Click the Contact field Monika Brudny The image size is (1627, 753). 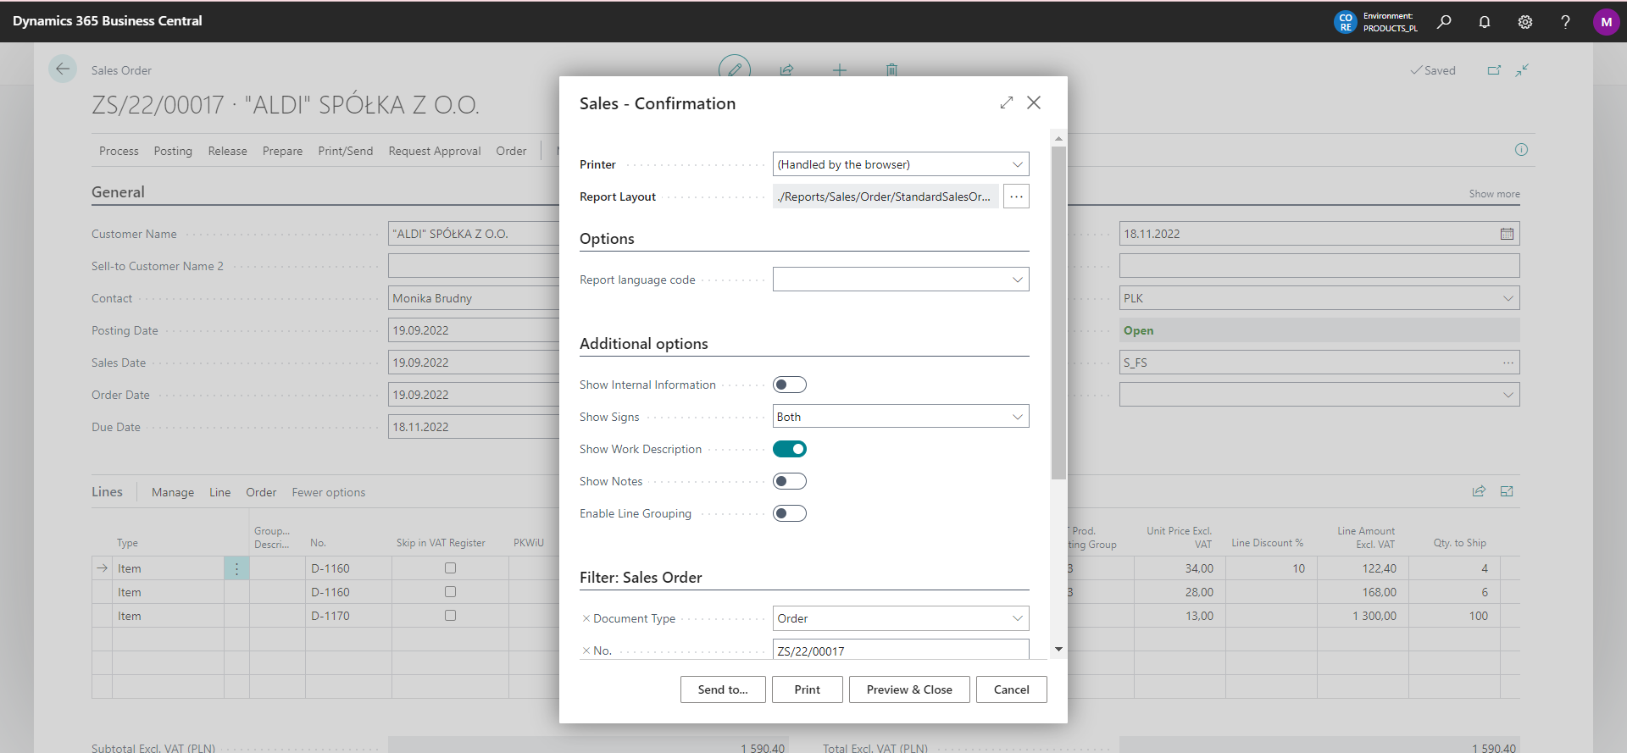tap(473, 298)
